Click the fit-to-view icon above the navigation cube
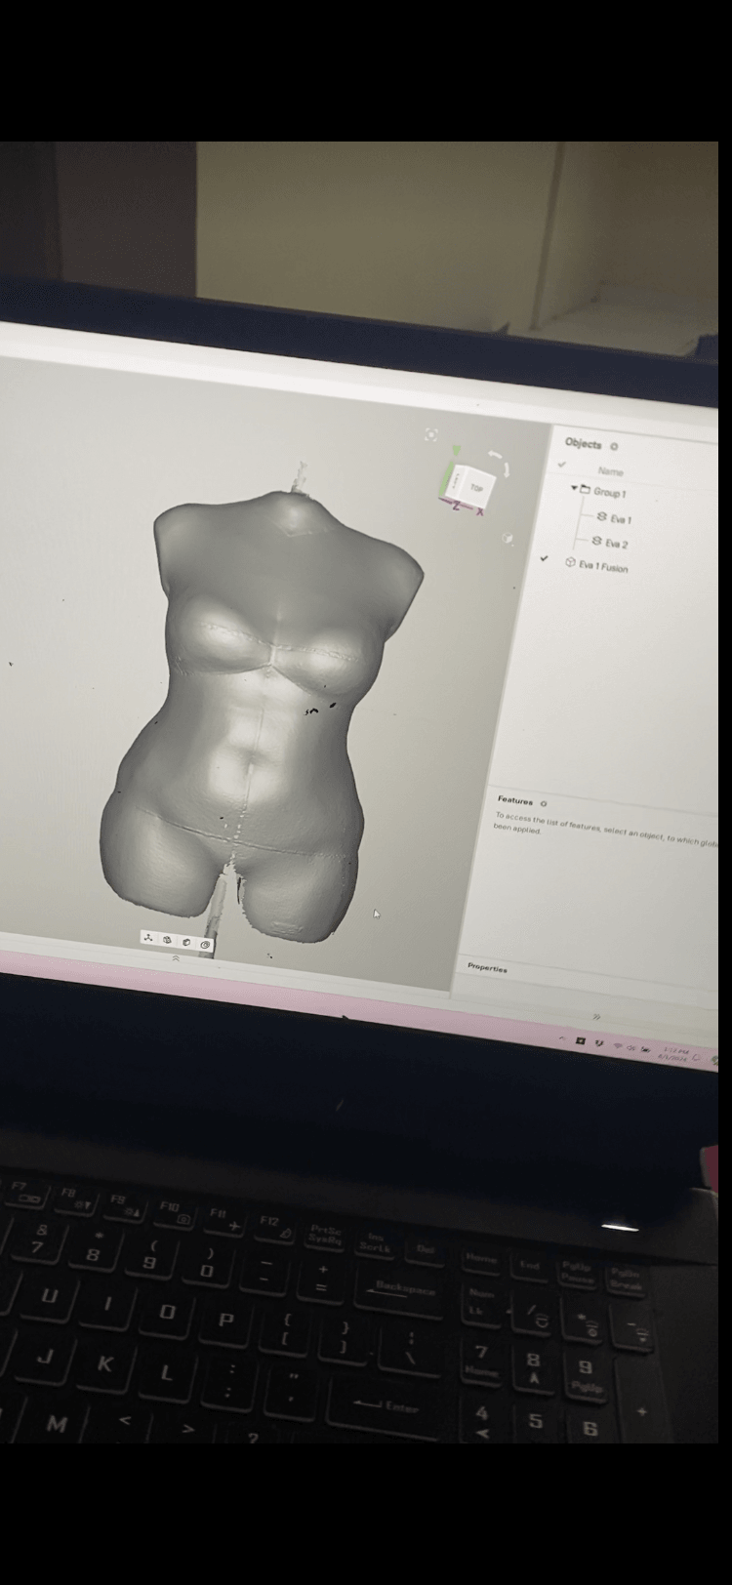The image size is (732, 1585). click(x=431, y=434)
